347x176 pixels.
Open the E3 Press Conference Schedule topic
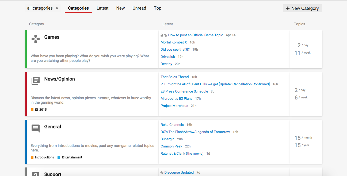click(184, 91)
